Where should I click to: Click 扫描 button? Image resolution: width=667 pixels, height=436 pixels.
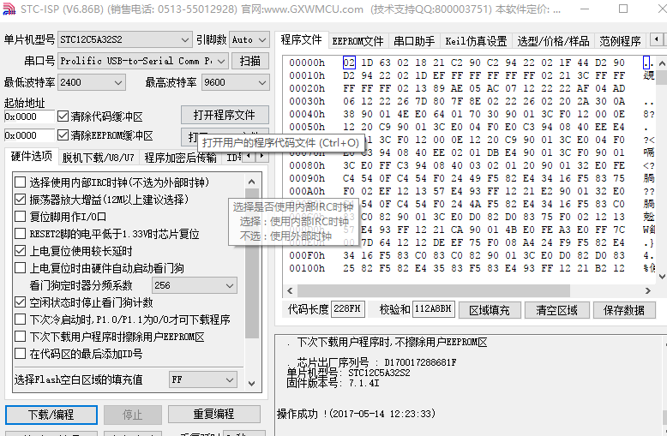tap(250, 61)
